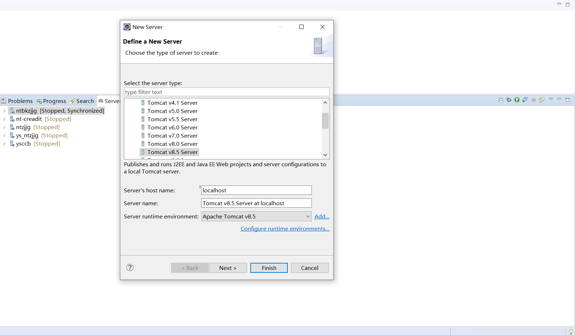
Task: Collapse all servers in Servers view toolbar
Action: [x=501, y=100]
